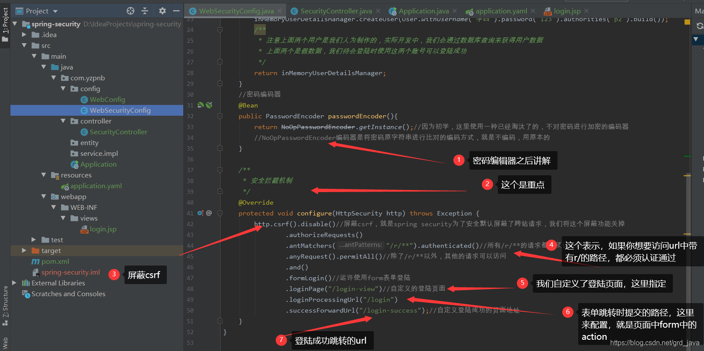Switch to Application.java tab
Image resolution: width=704 pixels, height=351 pixels.
pos(424,11)
